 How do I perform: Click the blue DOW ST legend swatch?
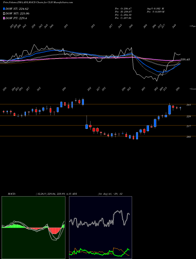point(4,9)
